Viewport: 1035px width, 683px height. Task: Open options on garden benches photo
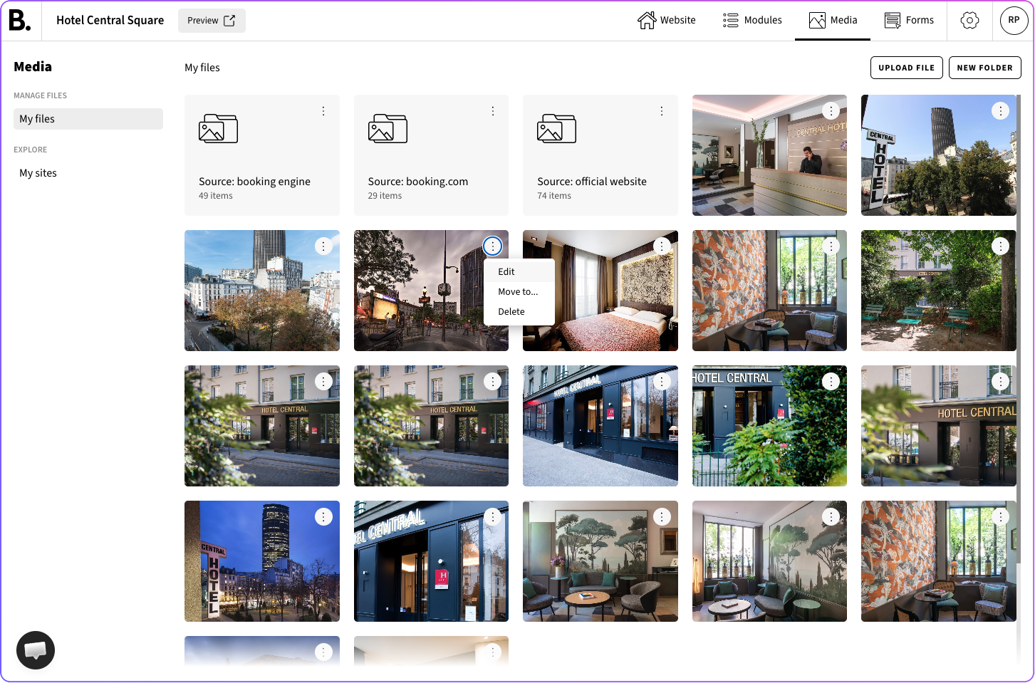point(1000,246)
